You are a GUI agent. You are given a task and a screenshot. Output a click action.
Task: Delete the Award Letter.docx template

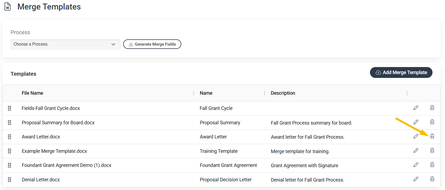tap(432, 136)
